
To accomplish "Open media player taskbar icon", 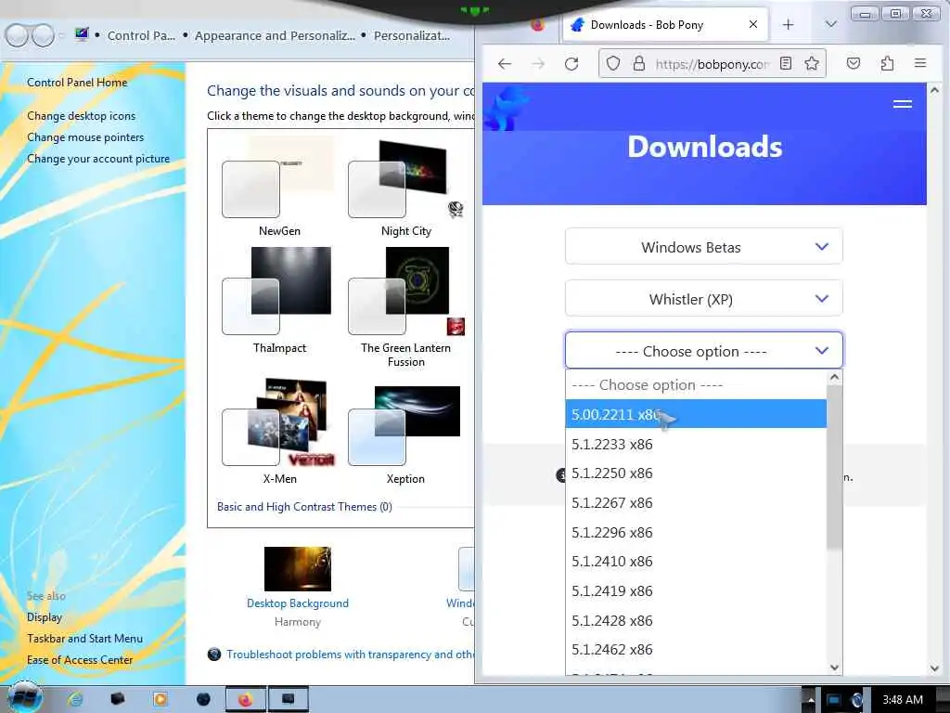I will 160,699.
